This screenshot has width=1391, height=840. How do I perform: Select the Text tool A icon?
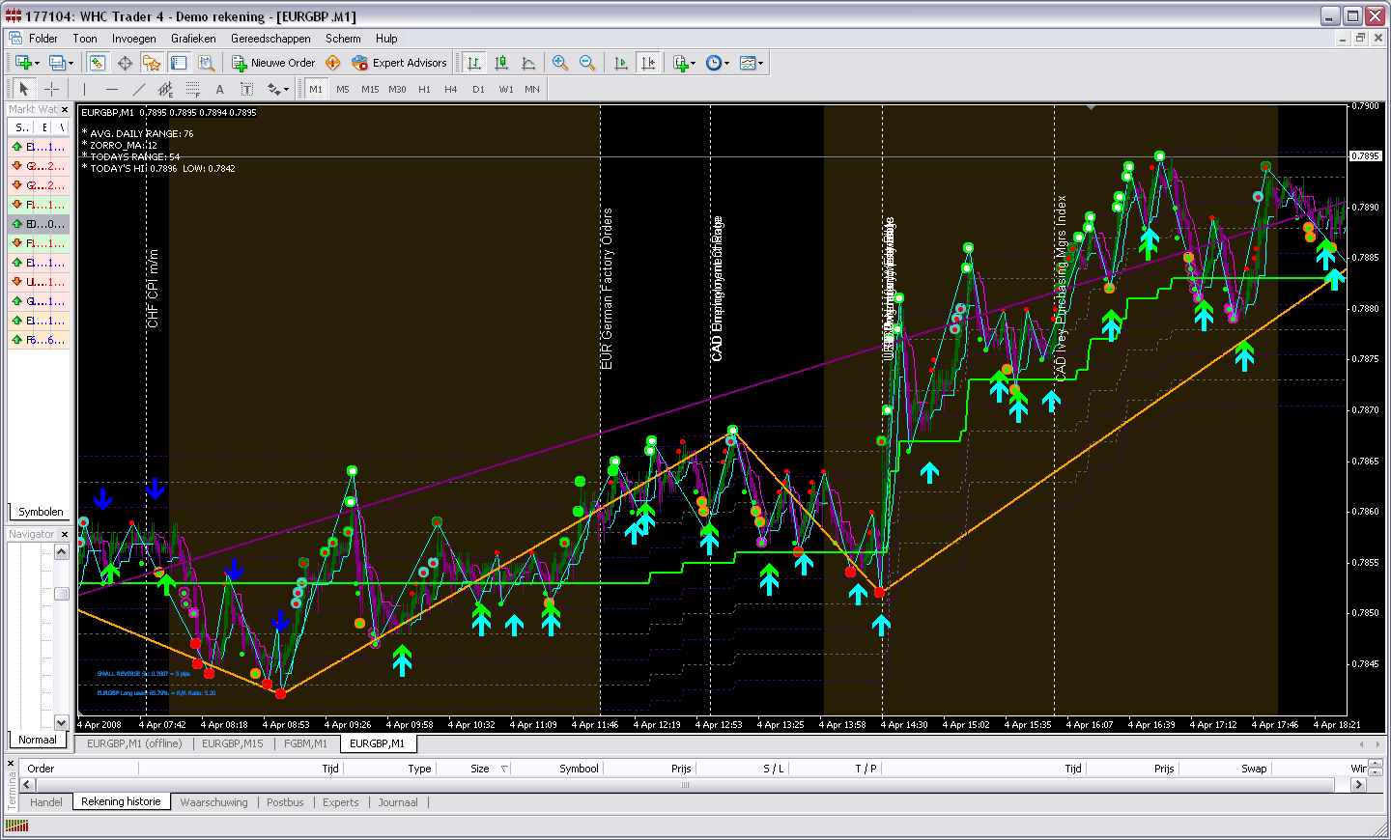coord(220,89)
